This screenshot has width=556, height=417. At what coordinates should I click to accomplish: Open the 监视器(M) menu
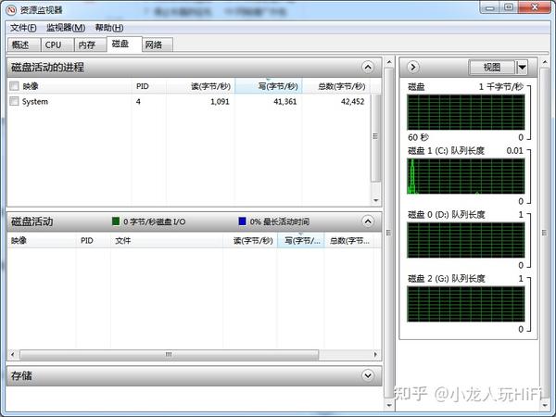pyautogui.click(x=66, y=28)
